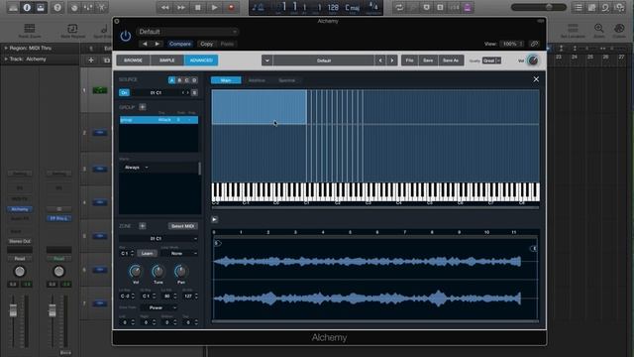Open the Loop Mode None dropdown
The width and height of the screenshot is (634, 357).
point(179,254)
